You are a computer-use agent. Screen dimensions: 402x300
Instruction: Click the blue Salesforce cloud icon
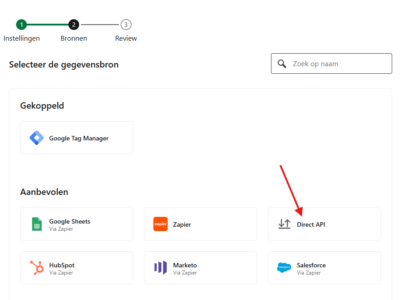click(x=284, y=268)
